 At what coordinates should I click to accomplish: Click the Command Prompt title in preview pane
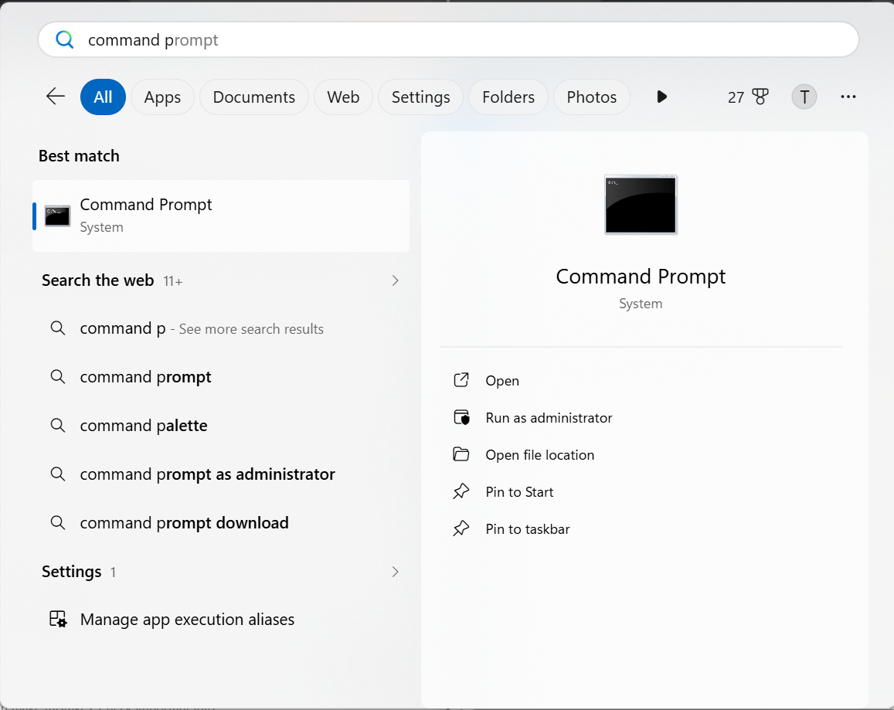(x=641, y=277)
